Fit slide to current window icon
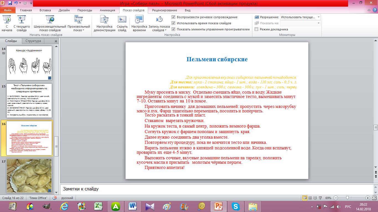378x212 pixels. [x=374, y=198]
